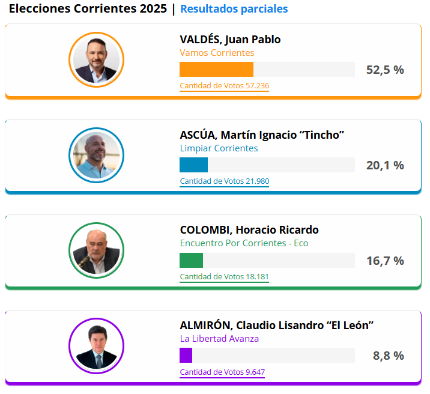Click Juan Pablo Valdés candidate photo
The width and height of the screenshot is (430, 394).
96,60
